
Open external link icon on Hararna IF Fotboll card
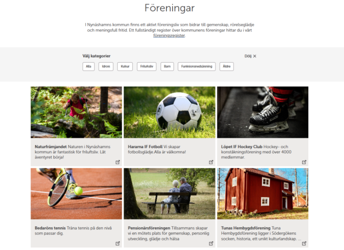click(211, 162)
